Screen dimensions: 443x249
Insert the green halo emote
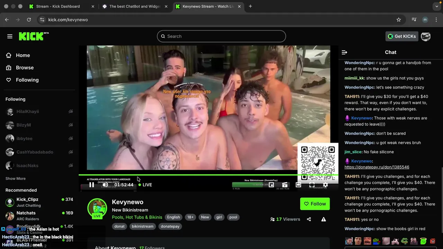[423, 241]
